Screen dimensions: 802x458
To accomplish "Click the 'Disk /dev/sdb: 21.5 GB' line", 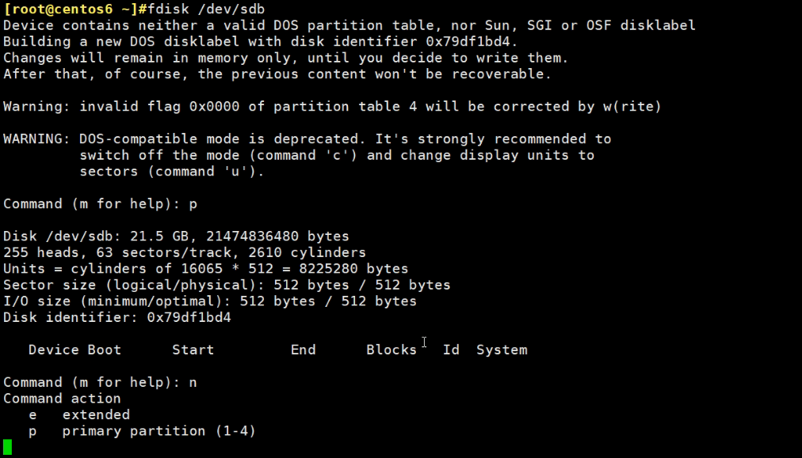I will pyautogui.click(x=176, y=236).
